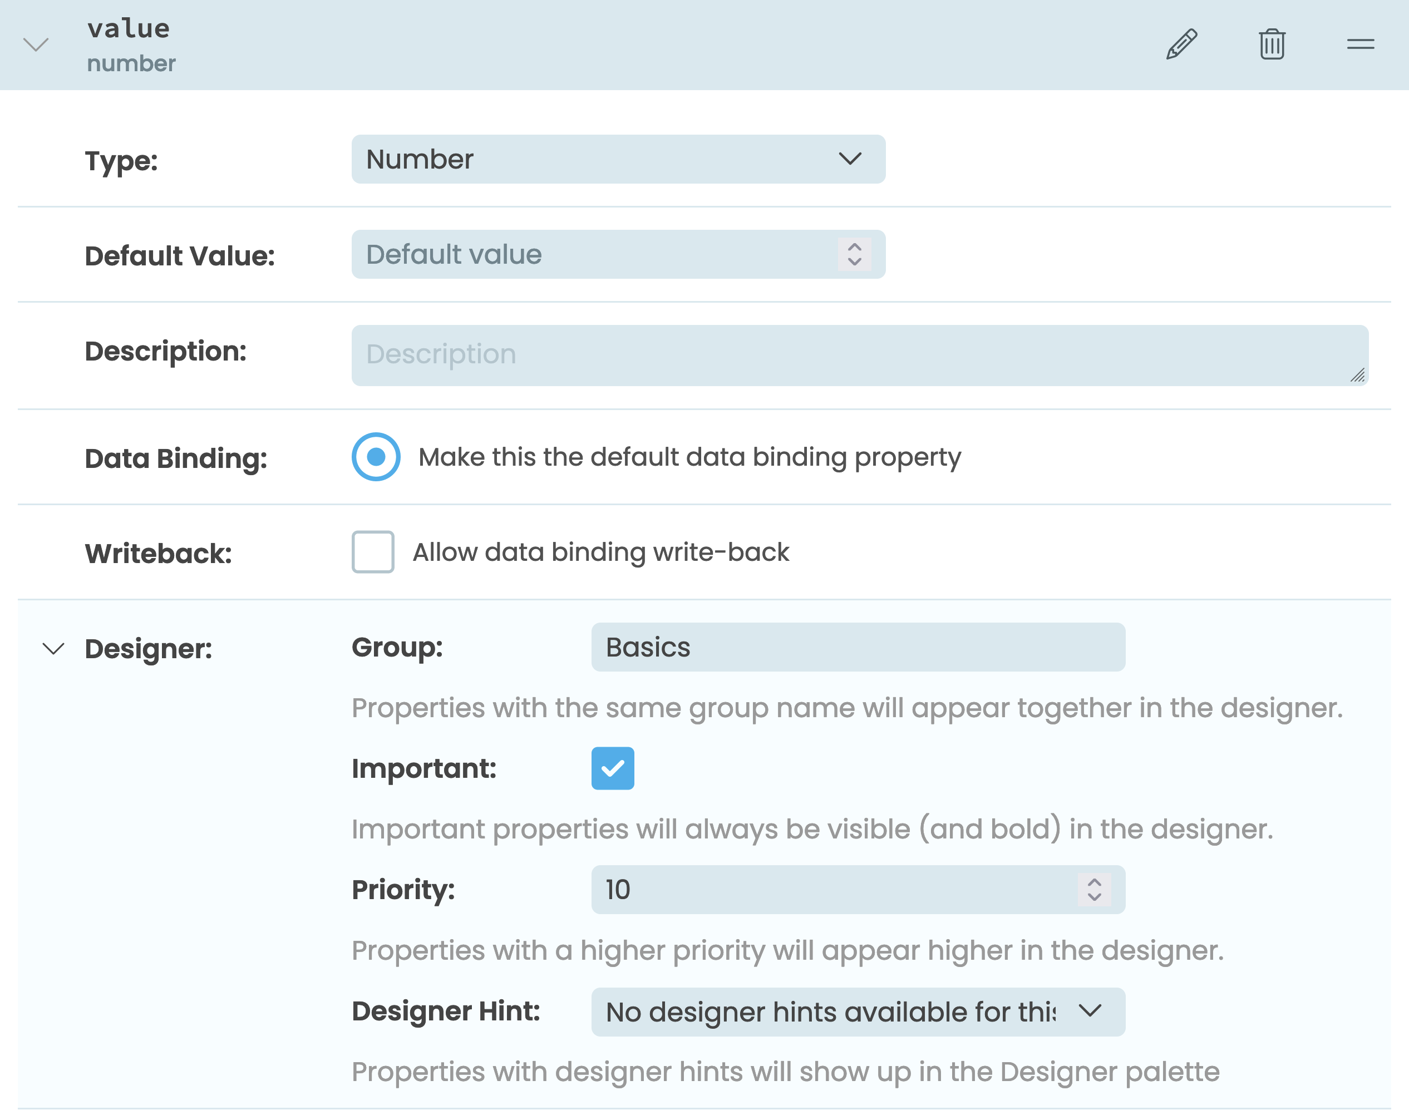
Task: Click the pencil icon to edit the property
Action: coord(1182,44)
